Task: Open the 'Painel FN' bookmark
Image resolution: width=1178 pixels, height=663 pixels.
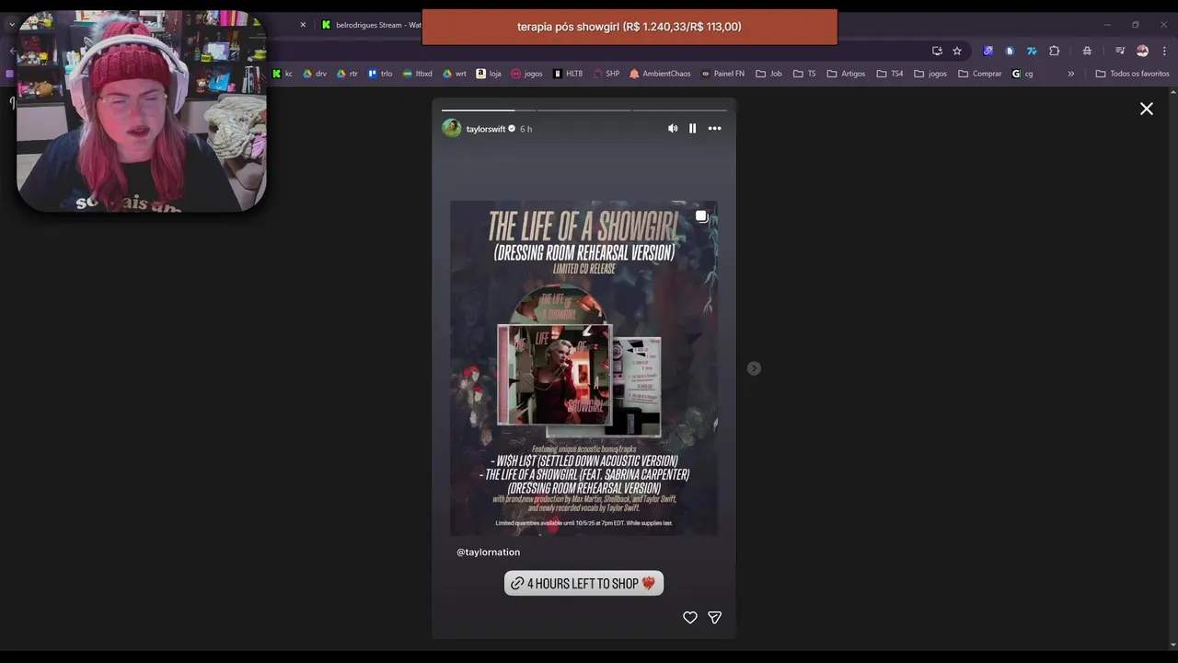Action: point(722,74)
